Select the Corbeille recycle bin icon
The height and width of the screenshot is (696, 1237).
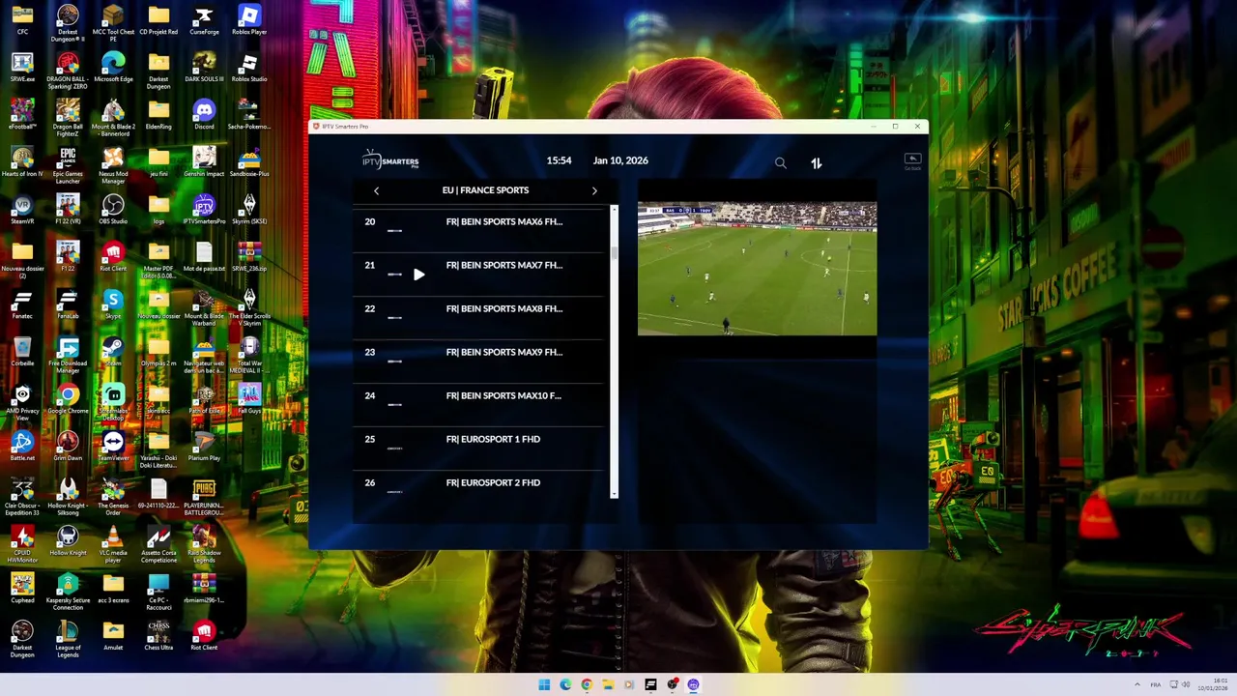22,352
